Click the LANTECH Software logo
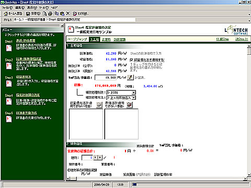The image size is (251, 188). click(236, 30)
